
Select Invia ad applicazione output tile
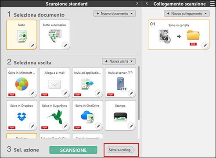87,82
